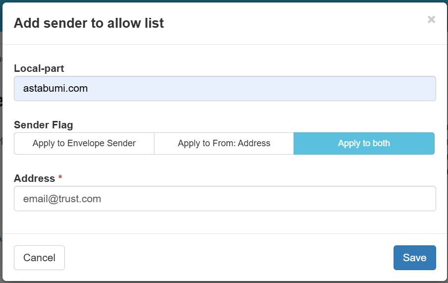This screenshot has width=448, height=283.
Task: Activate the Apply to both option
Action: point(364,143)
